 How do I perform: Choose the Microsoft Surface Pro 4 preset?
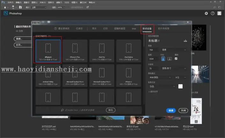[x=75, y=76]
